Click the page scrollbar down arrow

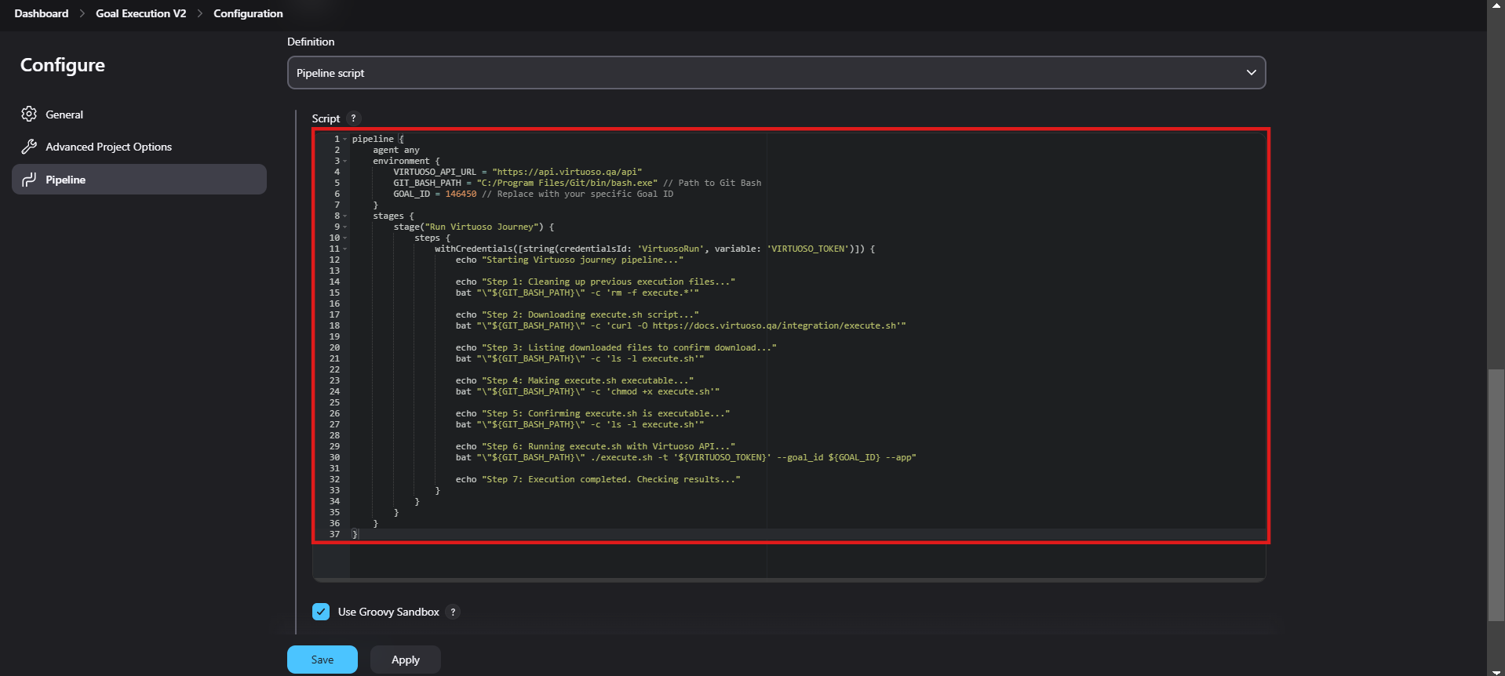(1496, 671)
